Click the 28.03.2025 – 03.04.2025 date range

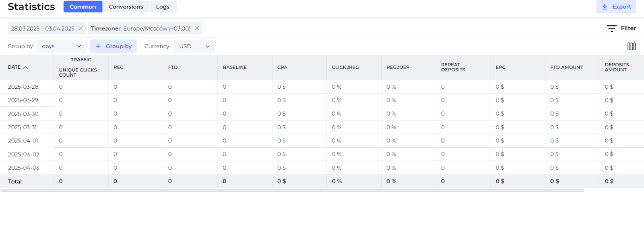tap(43, 29)
